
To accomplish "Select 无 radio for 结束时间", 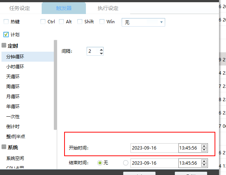I will (x=100, y=163).
